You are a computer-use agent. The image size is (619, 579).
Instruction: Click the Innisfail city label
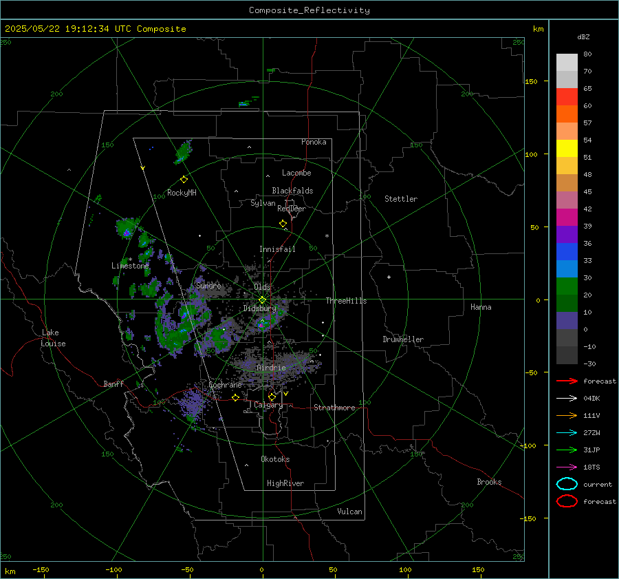click(277, 249)
